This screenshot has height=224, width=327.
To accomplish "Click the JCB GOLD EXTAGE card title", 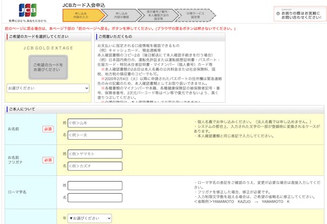I will point(48,48).
